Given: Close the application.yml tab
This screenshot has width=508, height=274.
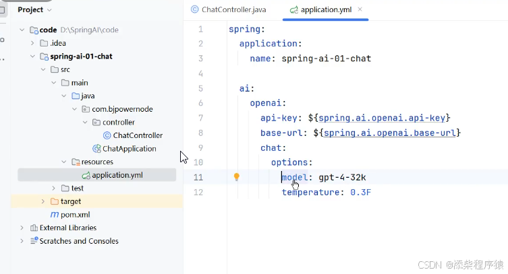Looking at the screenshot, I should tap(360, 9).
